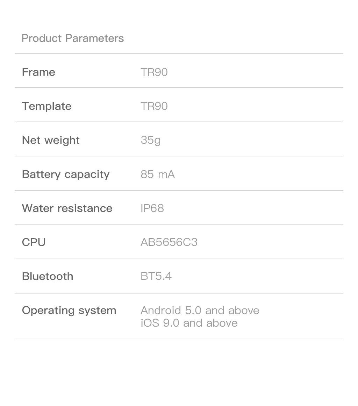The image size is (358, 406).
Task: Click the Product Parameters heading
Action: pos(73,38)
